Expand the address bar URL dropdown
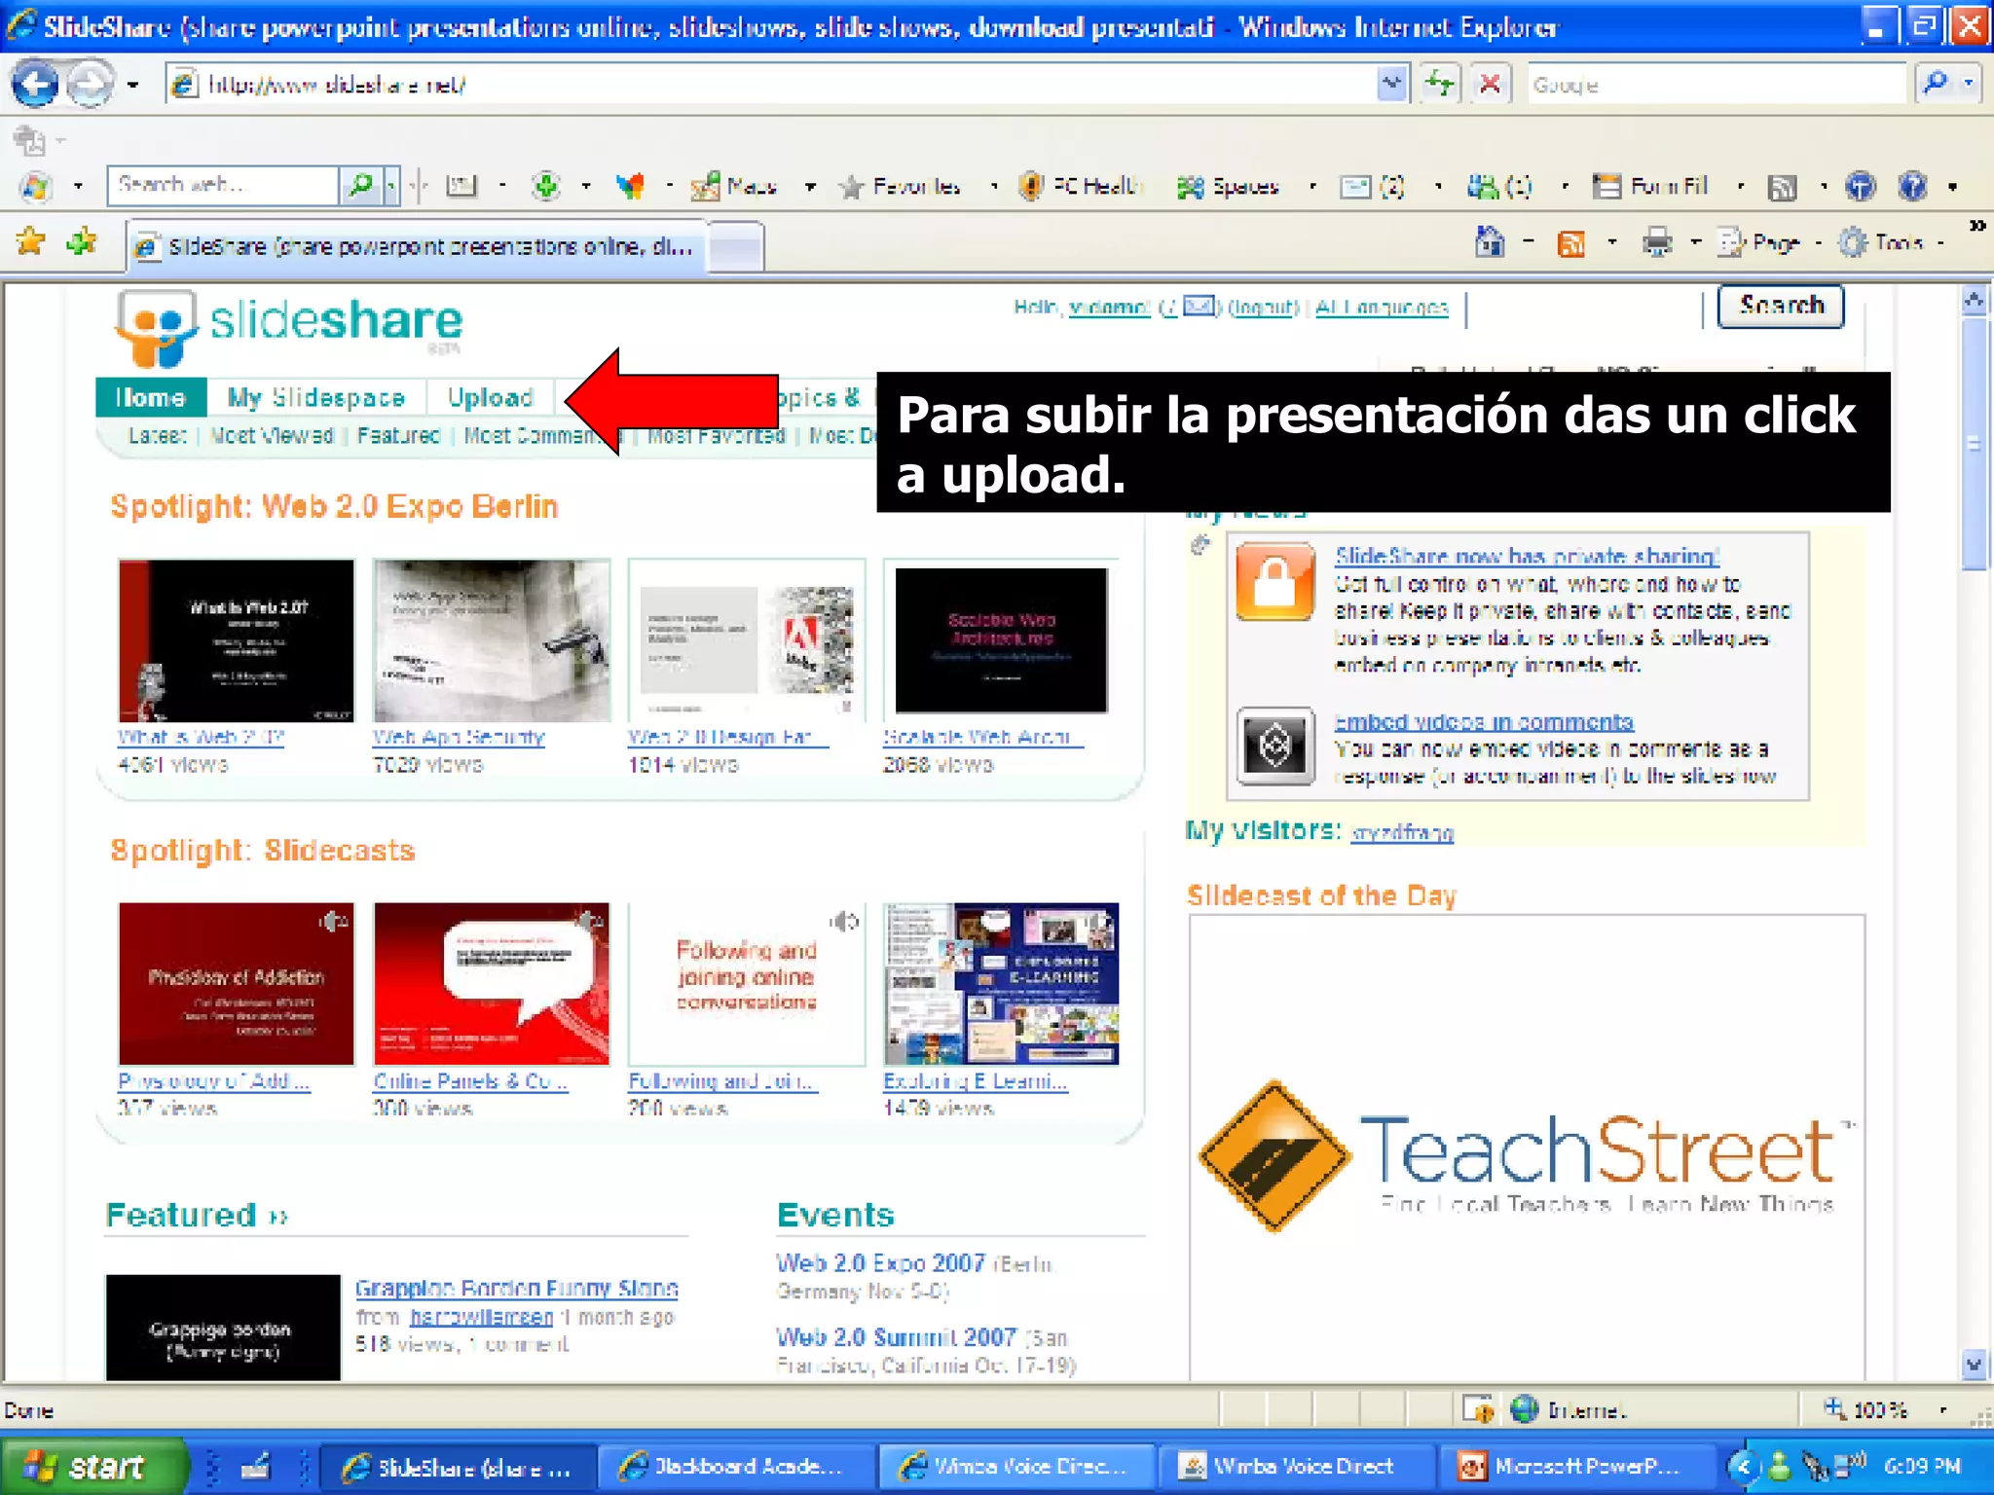Viewport: 1994px width, 1495px height. [1392, 84]
